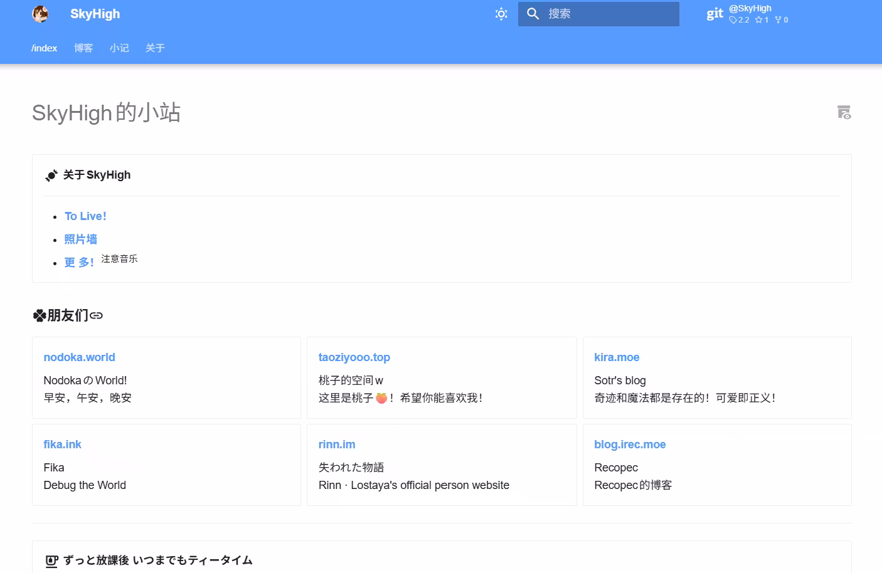The image size is (882, 573).
Task: Click the 朋友们 heading anchor link icon
Action: pos(96,315)
